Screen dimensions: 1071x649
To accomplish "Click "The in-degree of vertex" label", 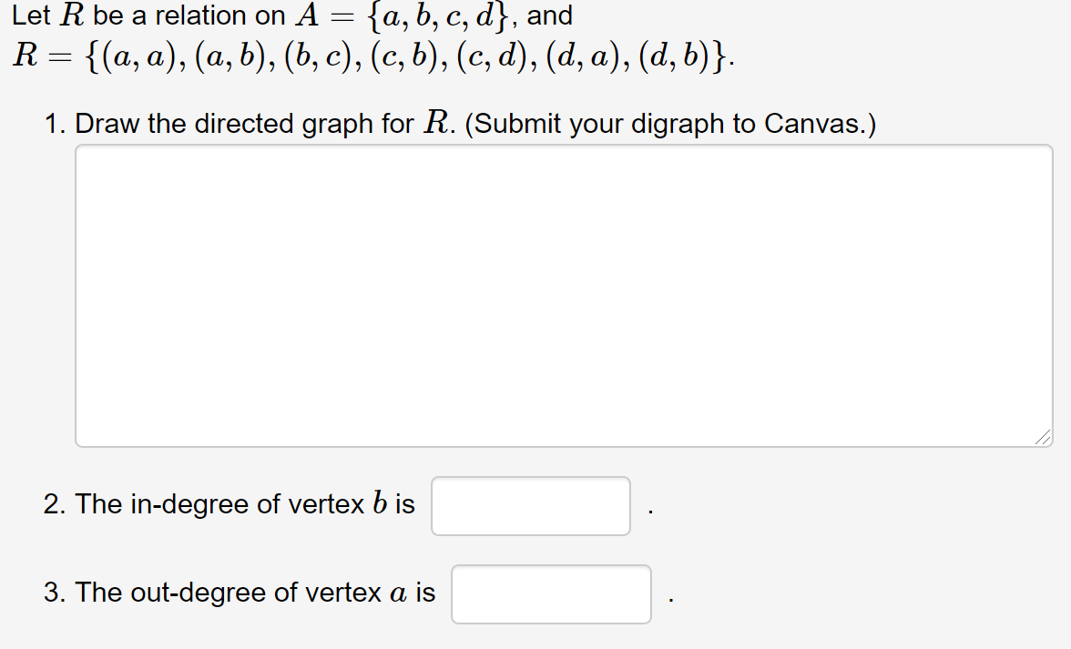I will coord(219,504).
